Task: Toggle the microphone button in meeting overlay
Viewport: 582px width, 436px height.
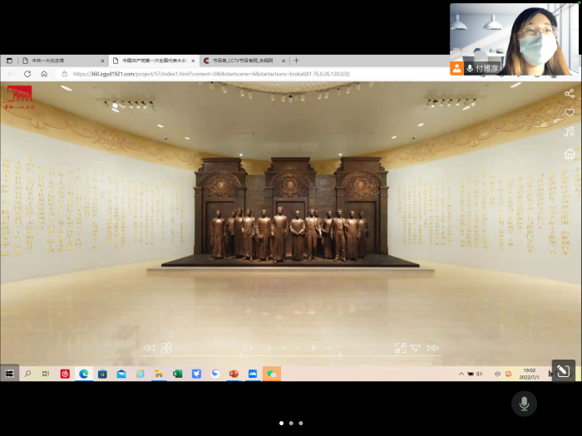Action: tap(524, 404)
